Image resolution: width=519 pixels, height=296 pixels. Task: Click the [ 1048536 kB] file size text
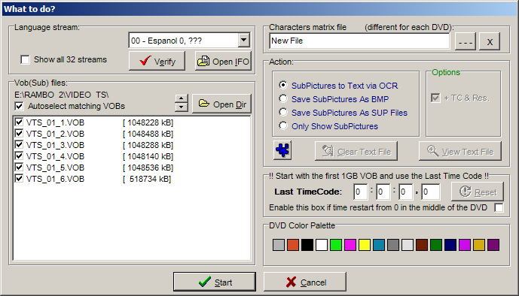[148, 168]
